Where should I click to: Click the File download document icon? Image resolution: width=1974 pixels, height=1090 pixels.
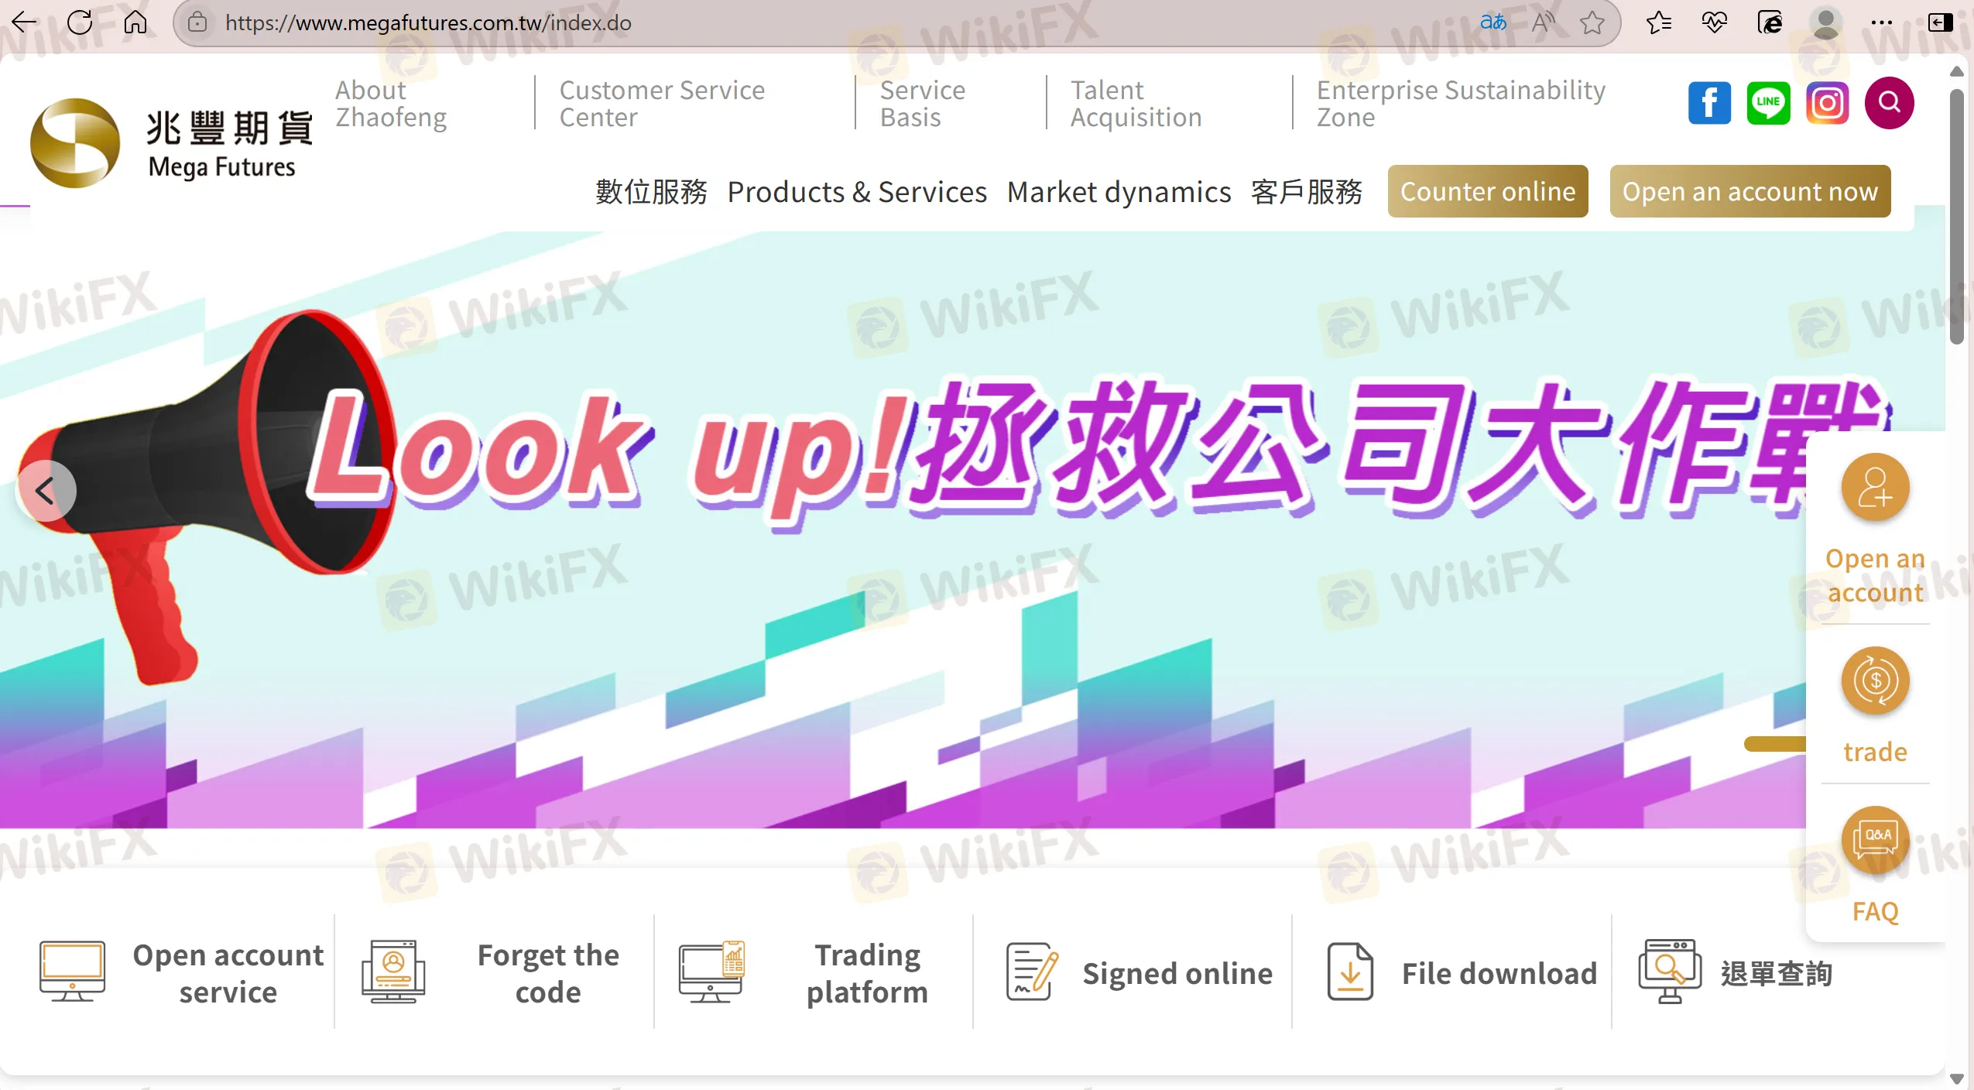[1349, 972]
